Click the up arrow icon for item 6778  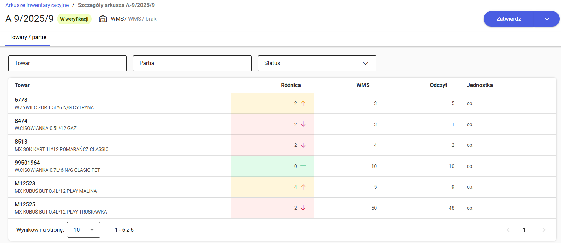coord(303,103)
